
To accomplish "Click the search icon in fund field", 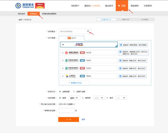I will click(x=88, y=31).
